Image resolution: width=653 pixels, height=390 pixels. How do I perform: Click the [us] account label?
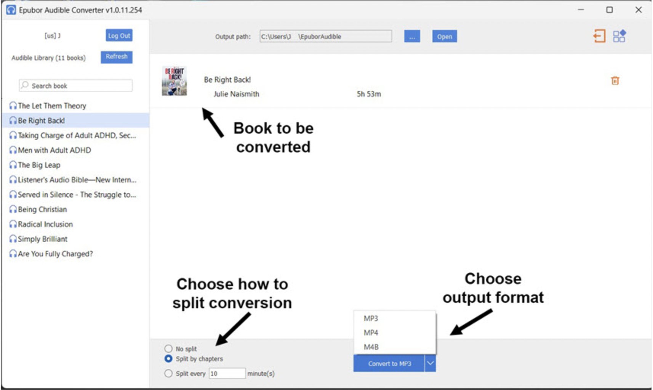(52, 35)
